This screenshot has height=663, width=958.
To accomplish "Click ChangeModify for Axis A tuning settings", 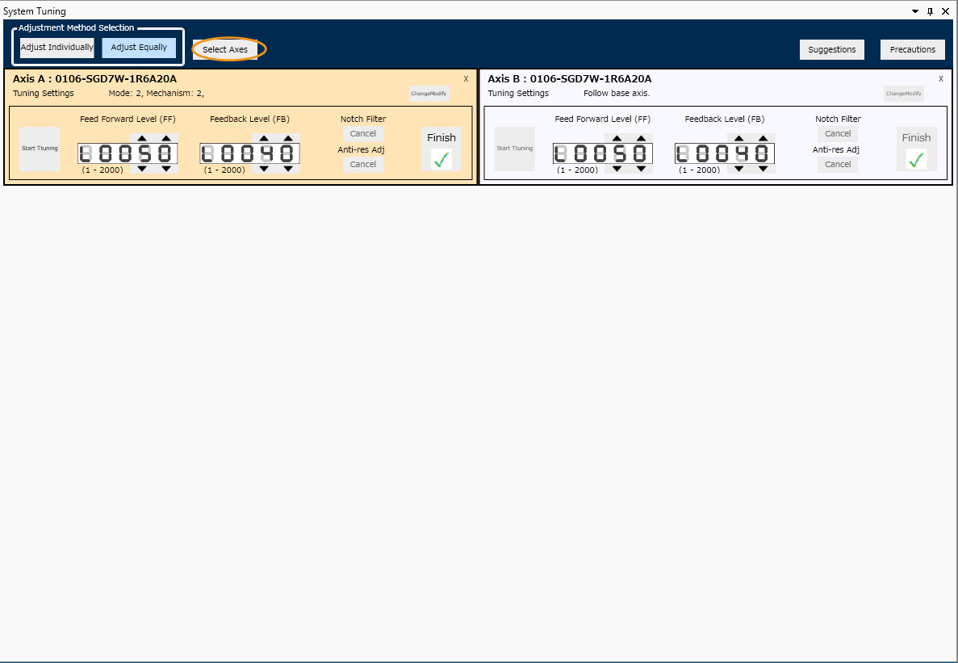I will (x=429, y=94).
